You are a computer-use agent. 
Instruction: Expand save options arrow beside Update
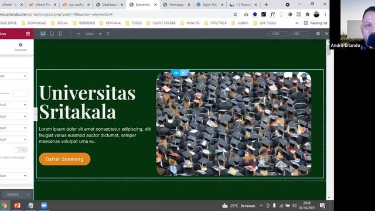[28, 195]
